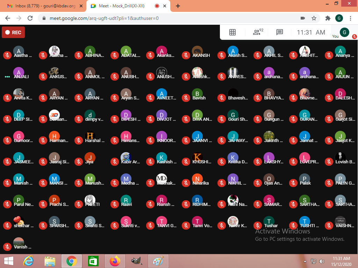Click the red REC recording indicator
Screen dimensions: 358x268
[x=13, y=32]
